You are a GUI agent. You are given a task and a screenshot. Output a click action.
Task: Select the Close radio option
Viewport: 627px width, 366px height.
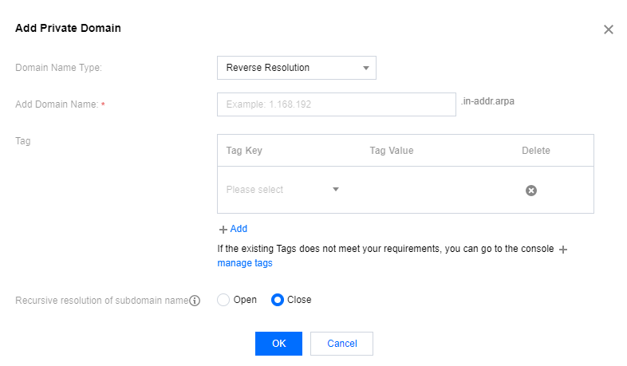[x=277, y=300]
